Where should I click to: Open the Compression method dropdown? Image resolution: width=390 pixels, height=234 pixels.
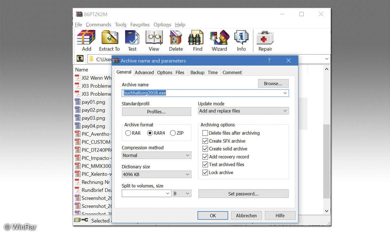(156, 155)
